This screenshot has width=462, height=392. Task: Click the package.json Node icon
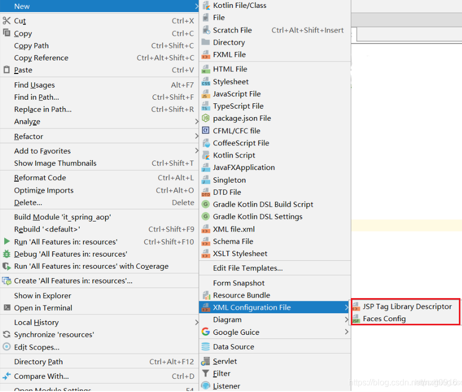tap(206, 118)
